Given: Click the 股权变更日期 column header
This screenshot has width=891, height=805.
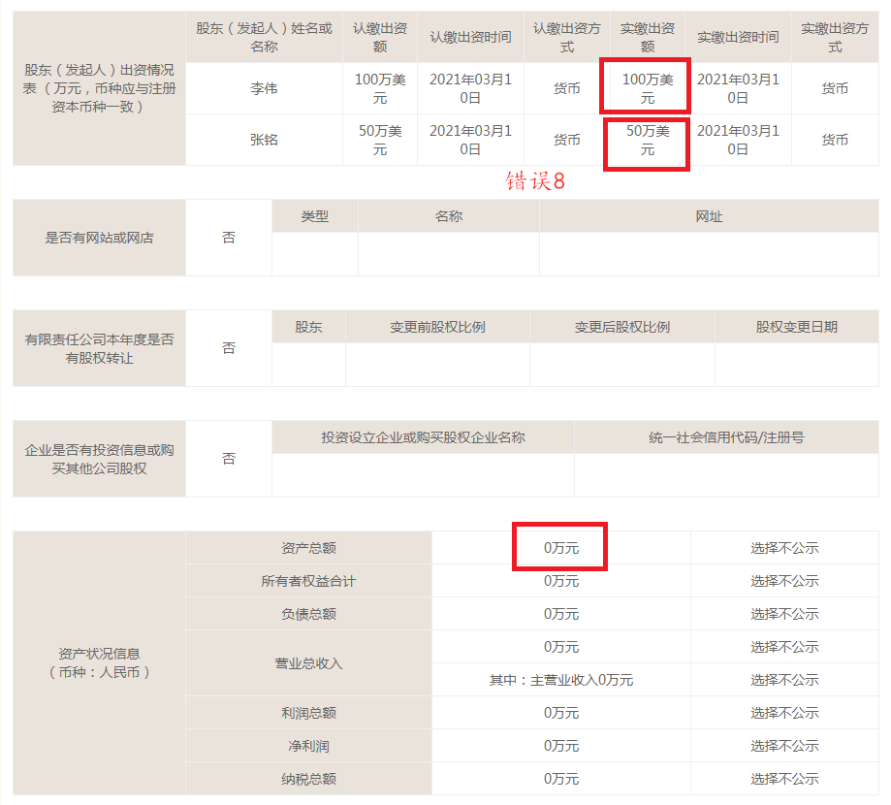Looking at the screenshot, I should coord(797,327).
